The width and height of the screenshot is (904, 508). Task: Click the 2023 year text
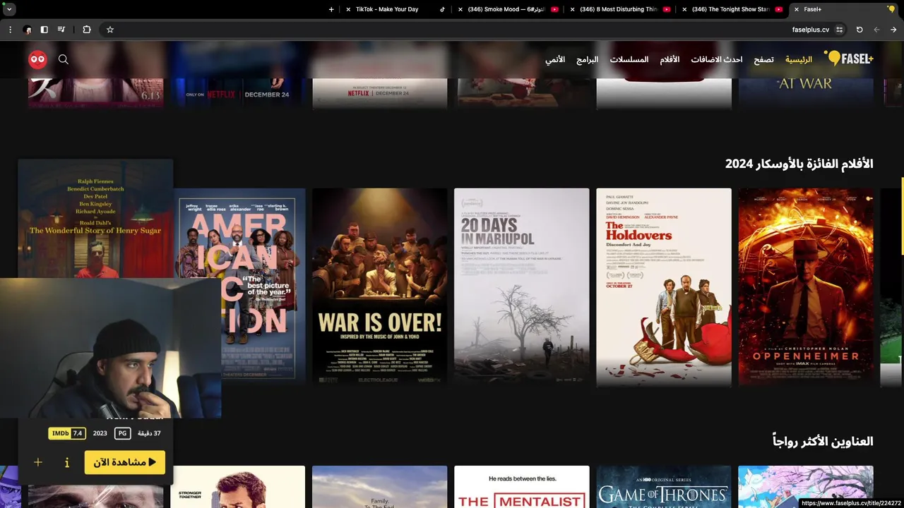pyautogui.click(x=100, y=433)
